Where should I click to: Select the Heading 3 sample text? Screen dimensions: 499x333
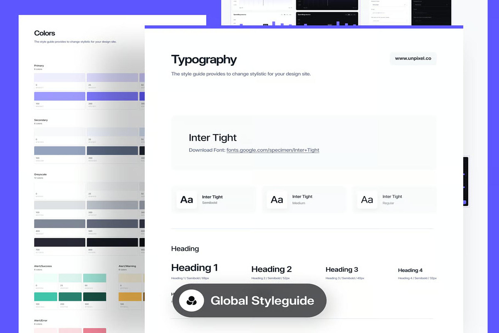[x=342, y=269]
